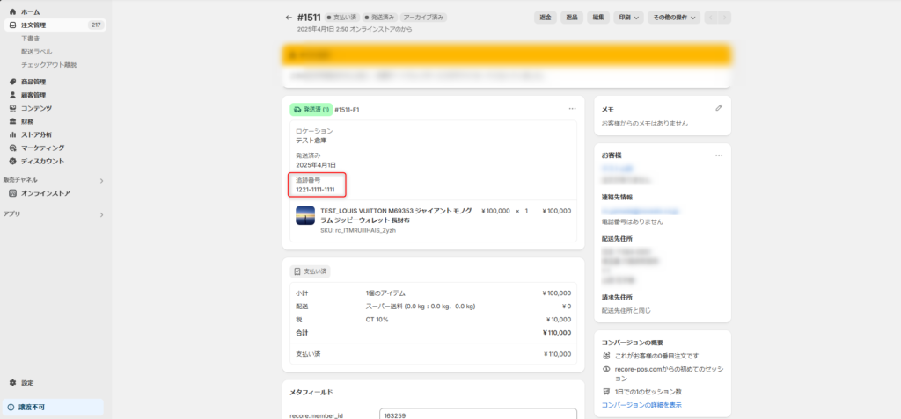Open 商品管理 in the sidebar
Viewport: 901px width, 419px height.
(x=33, y=82)
